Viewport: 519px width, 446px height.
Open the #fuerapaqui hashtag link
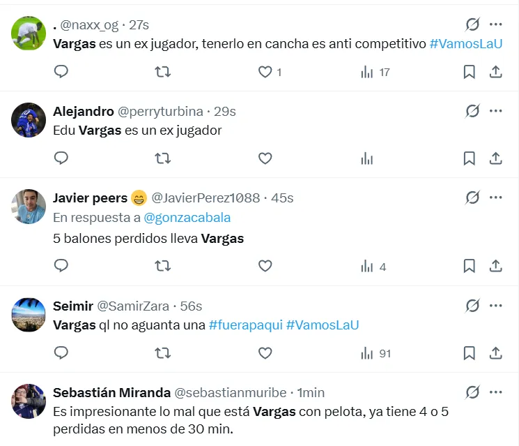[245, 325]
